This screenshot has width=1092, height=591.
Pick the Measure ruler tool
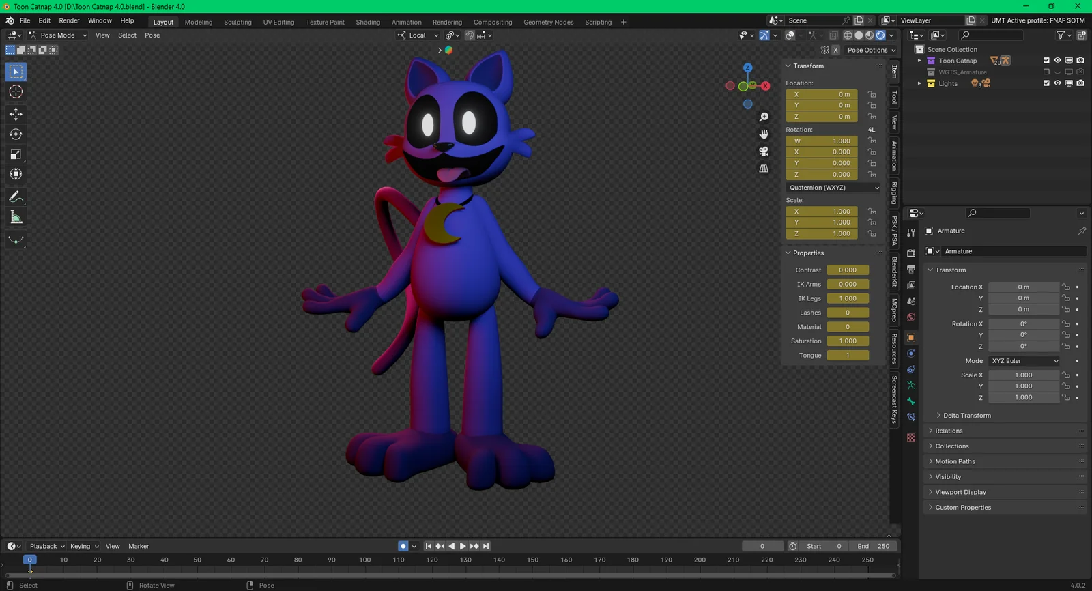click(16, 218)
